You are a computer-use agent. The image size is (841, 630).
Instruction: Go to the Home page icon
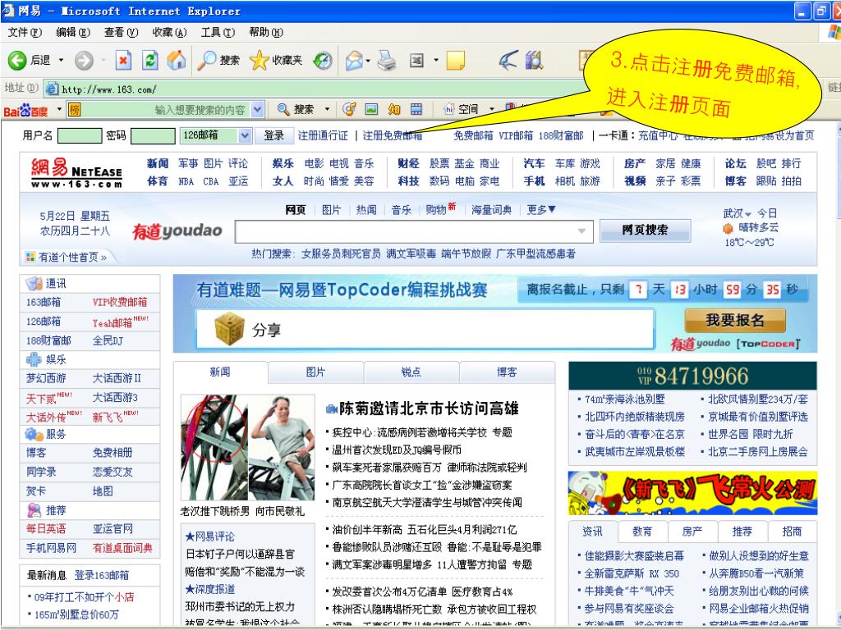click(176, 60)
